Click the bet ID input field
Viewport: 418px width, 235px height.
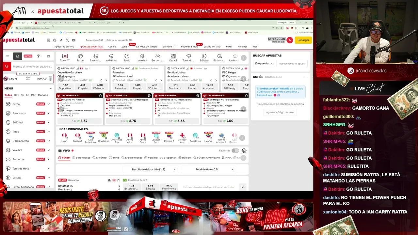coord(292,64)
